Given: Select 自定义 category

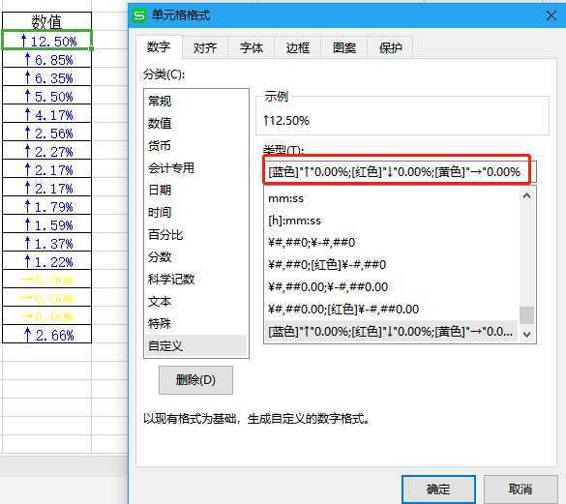Looking at the screenshot, I should 196,346.
